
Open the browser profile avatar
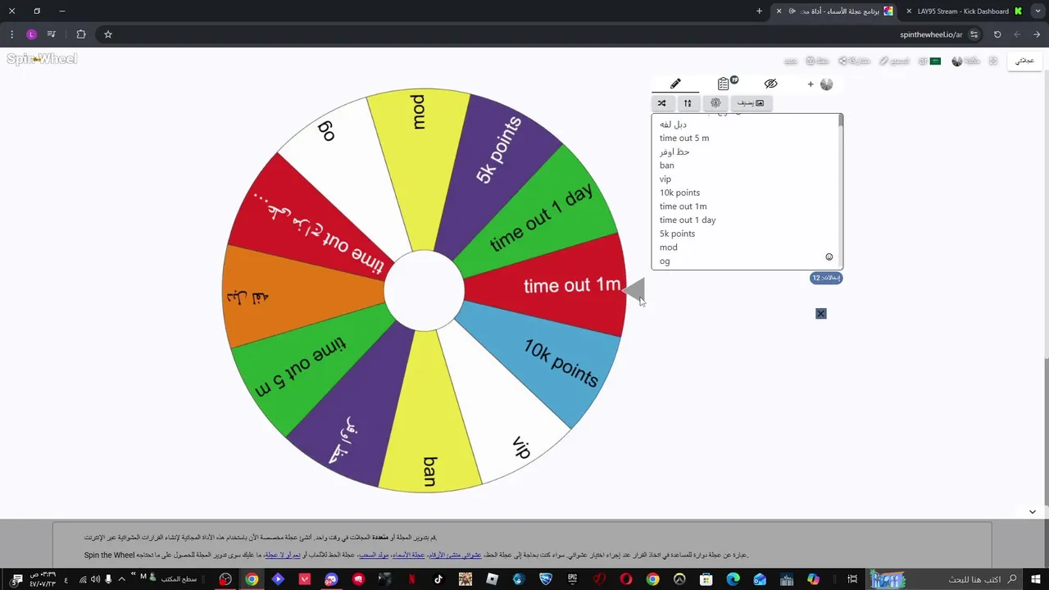coord(31,34)
